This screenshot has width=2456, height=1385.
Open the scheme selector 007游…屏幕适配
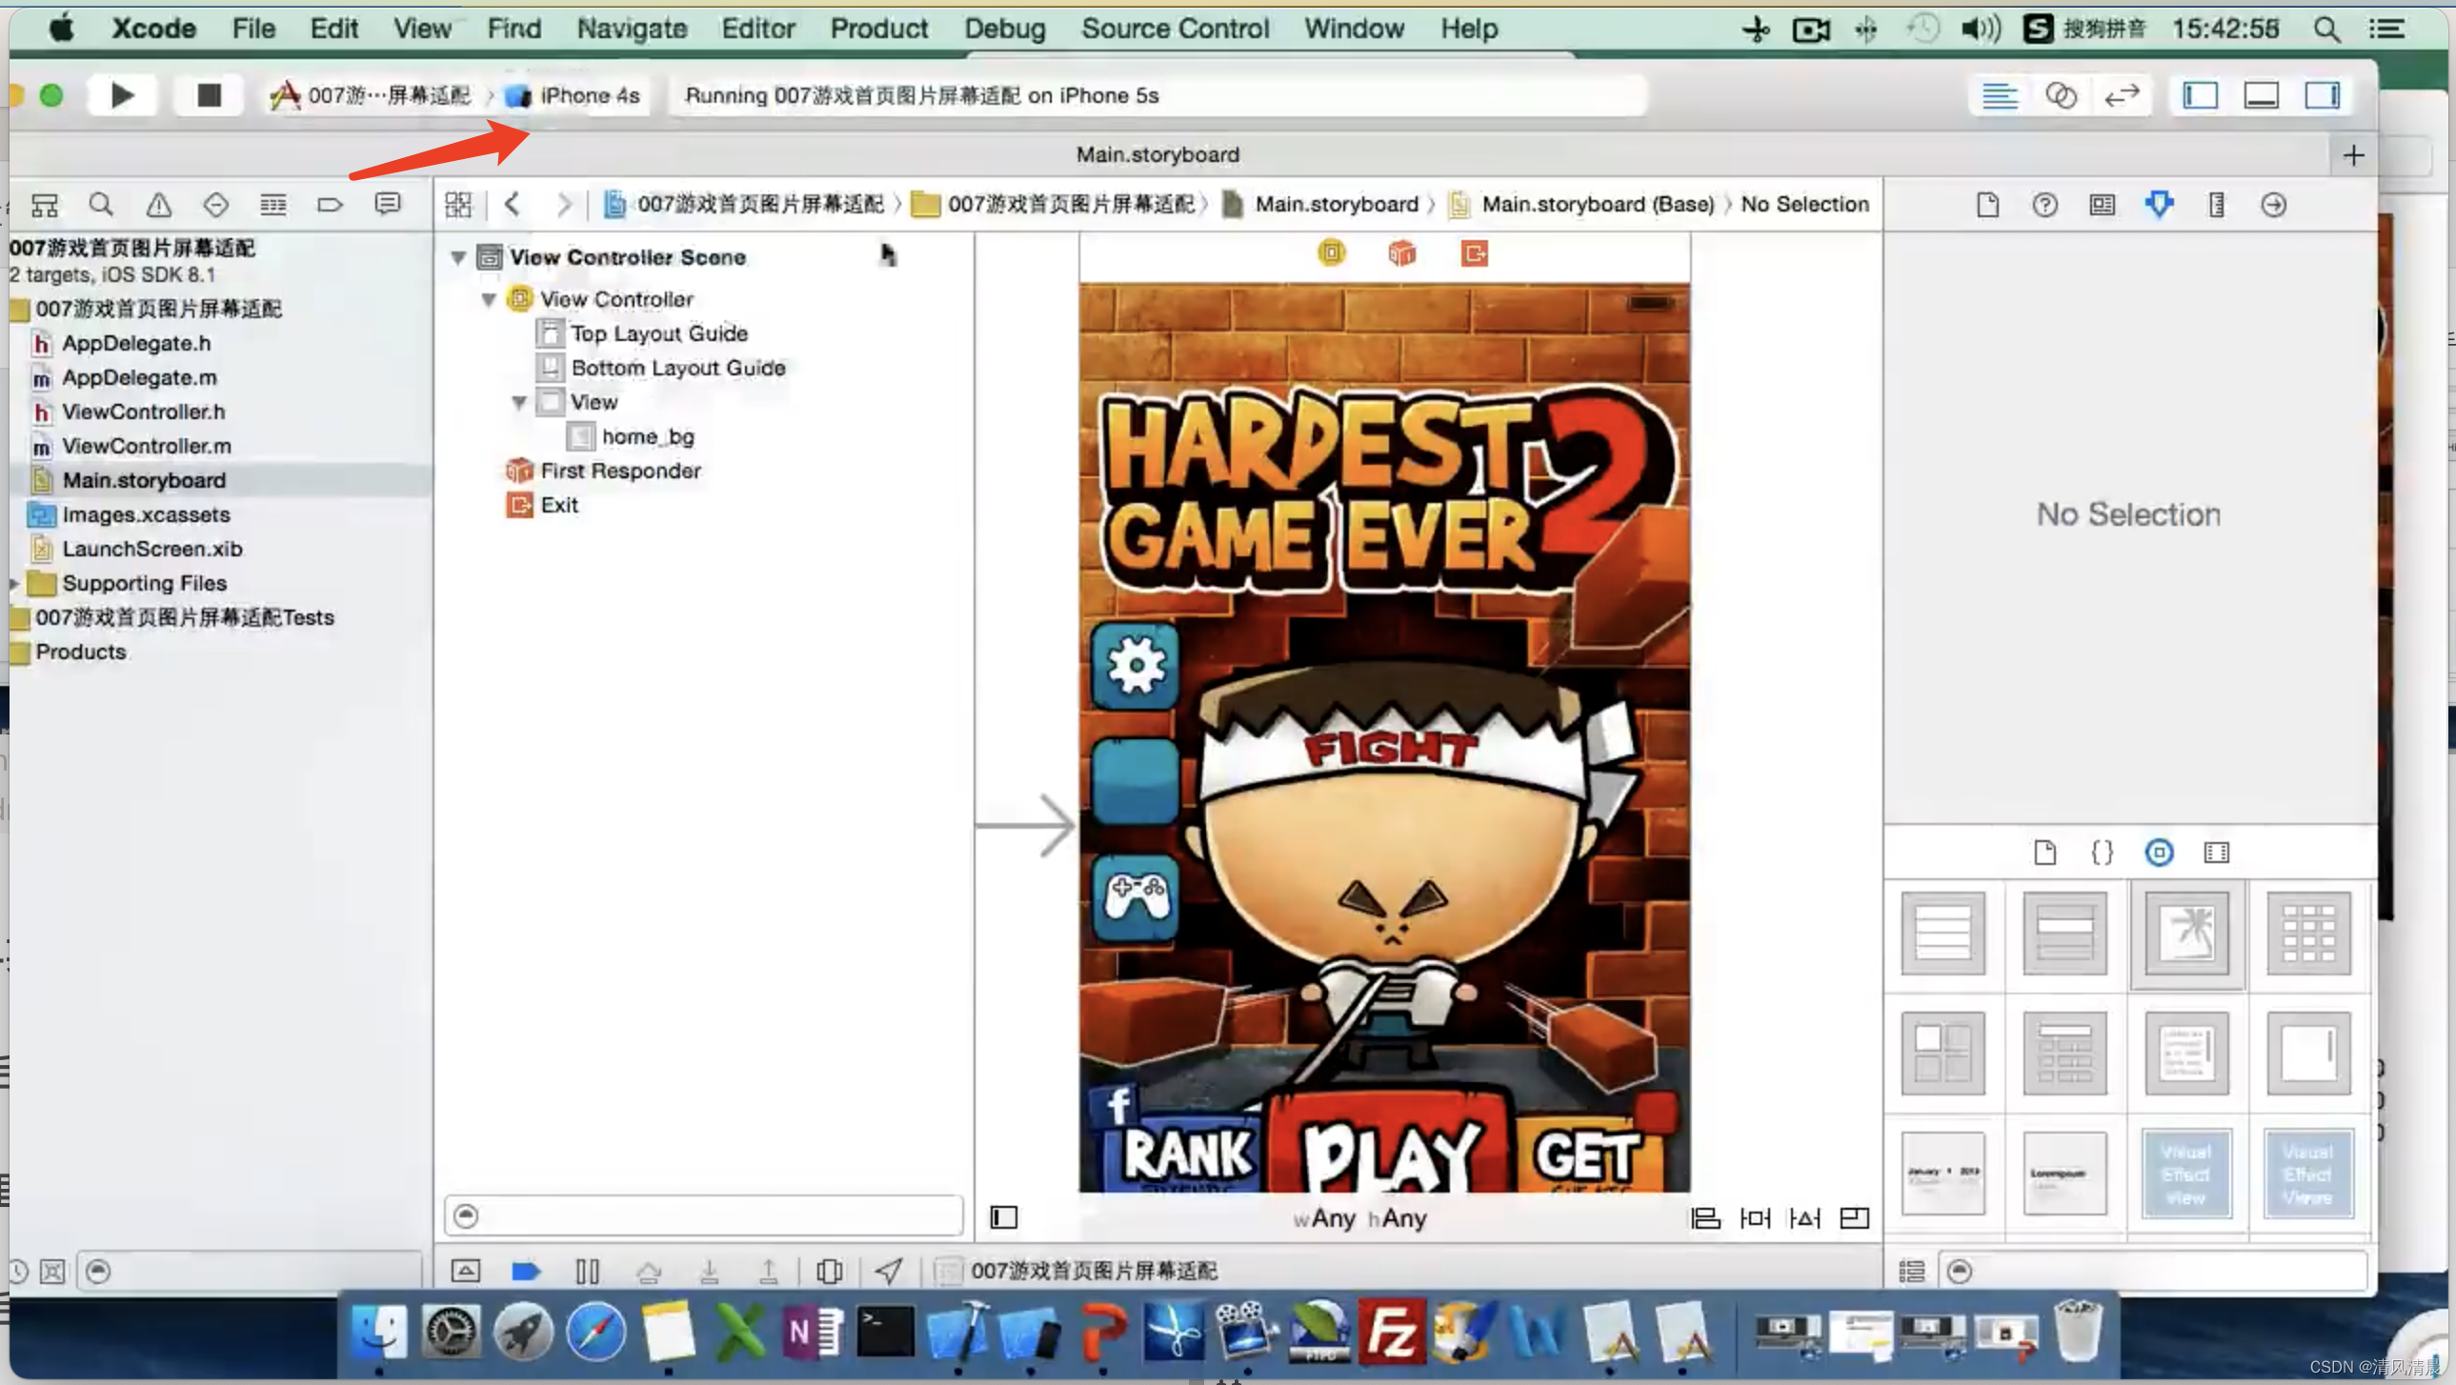371,95
